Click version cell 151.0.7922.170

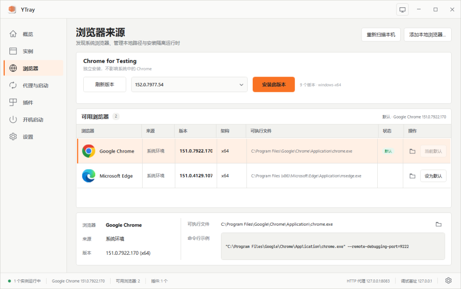196,151
